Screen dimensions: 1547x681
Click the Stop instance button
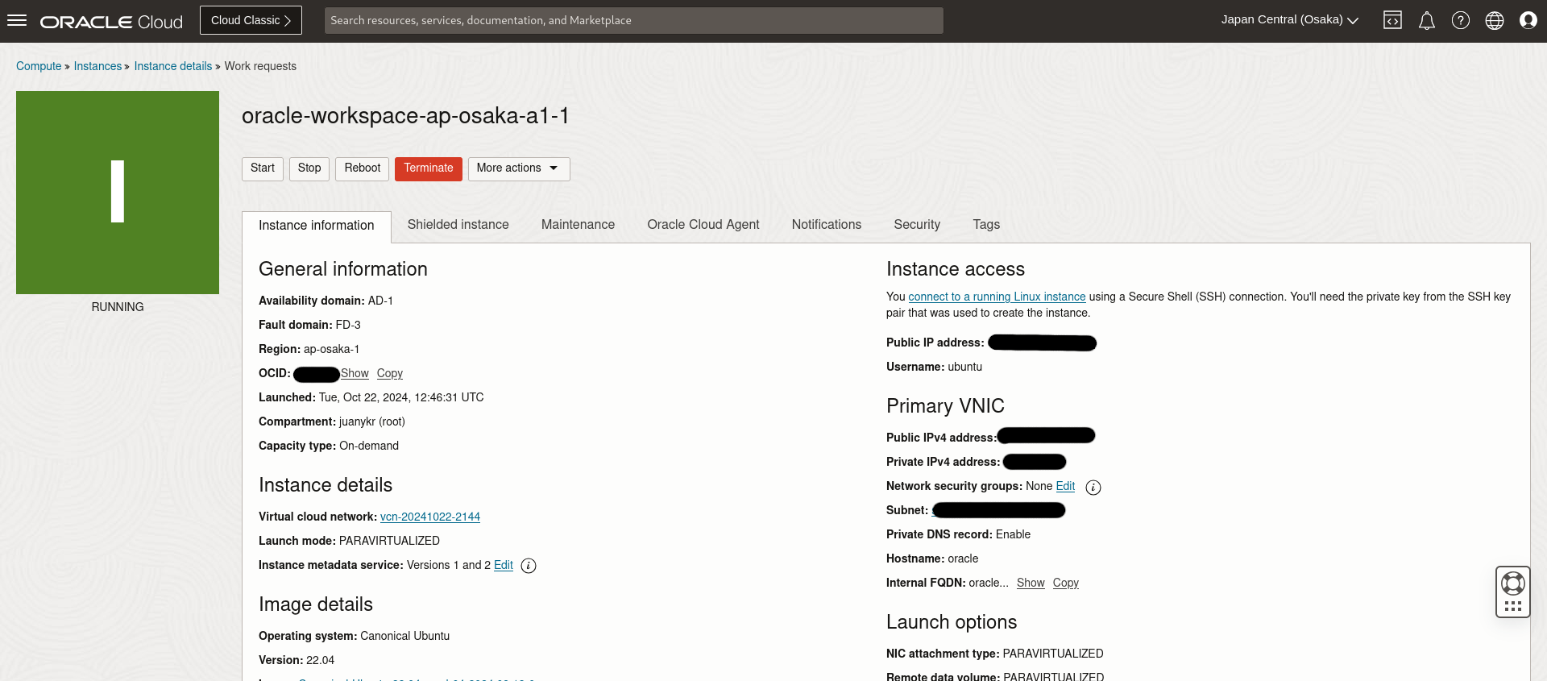tap(309, 168)
